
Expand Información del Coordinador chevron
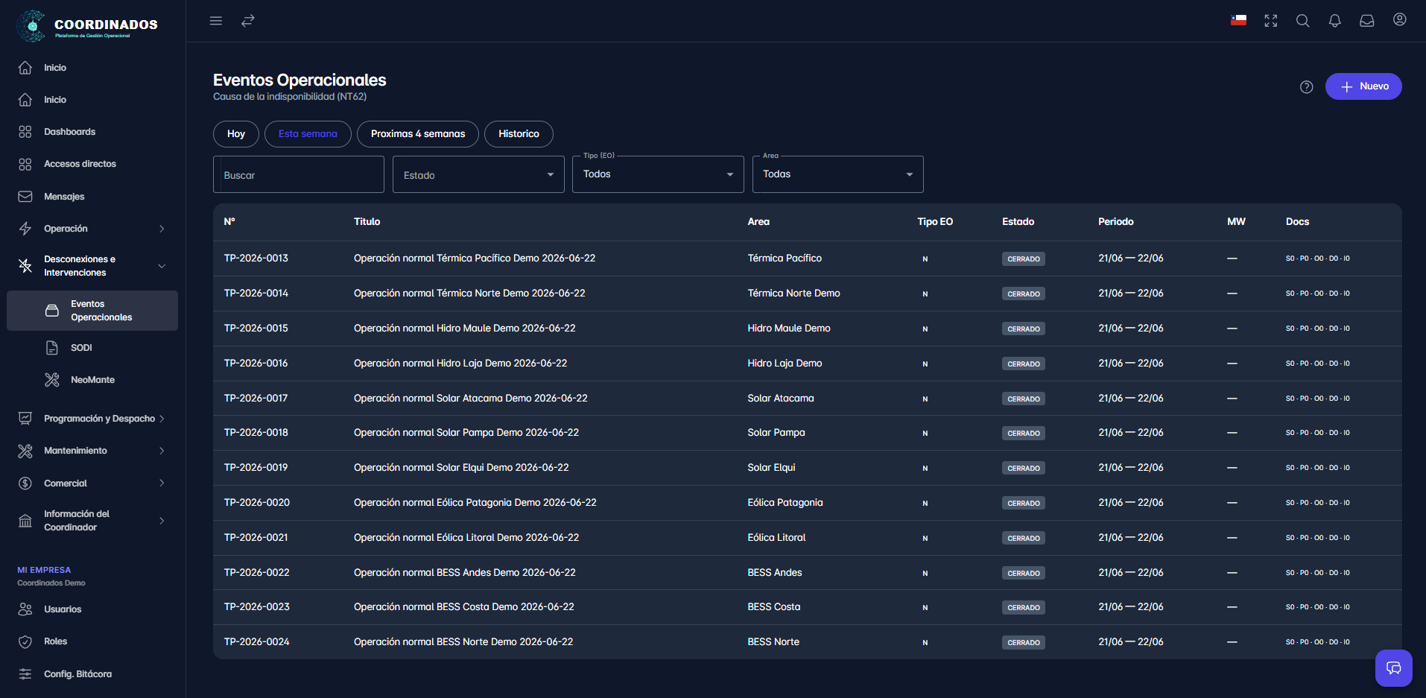tap(162, 521)
